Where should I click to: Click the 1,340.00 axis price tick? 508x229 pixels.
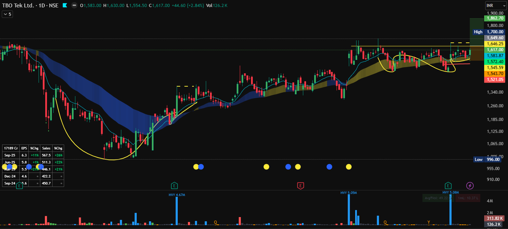(x=494, y=92)
